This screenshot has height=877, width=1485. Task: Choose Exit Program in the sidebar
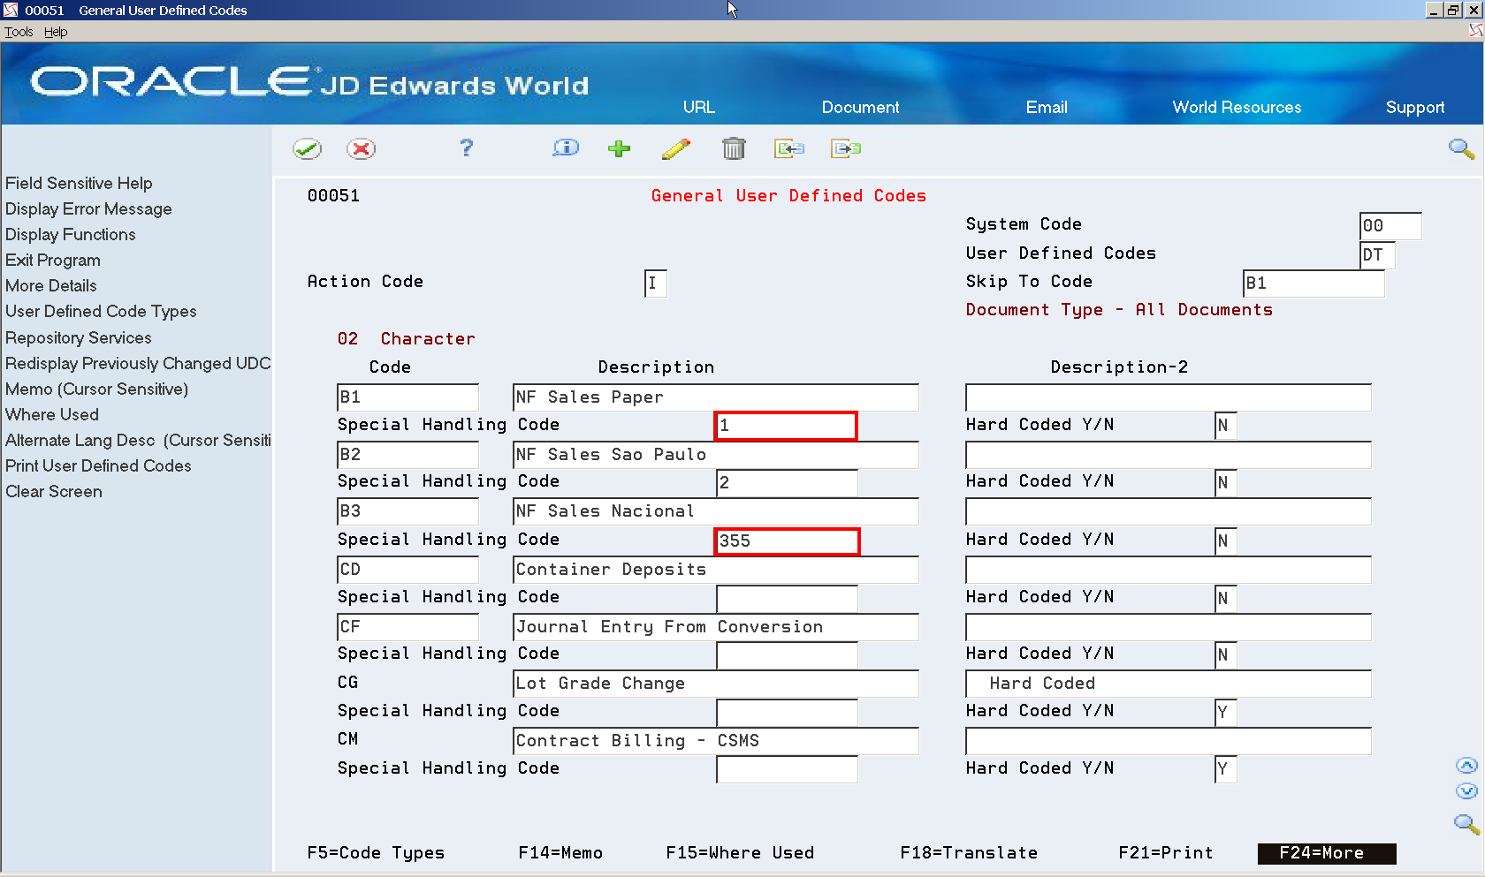[53, 260]
